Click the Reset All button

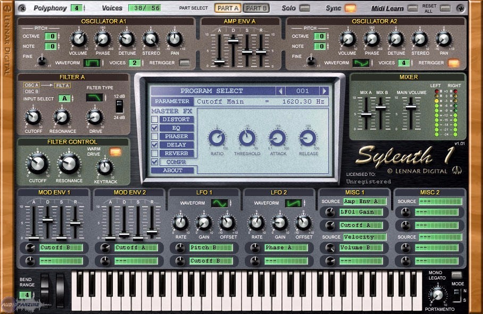(445, 9)
